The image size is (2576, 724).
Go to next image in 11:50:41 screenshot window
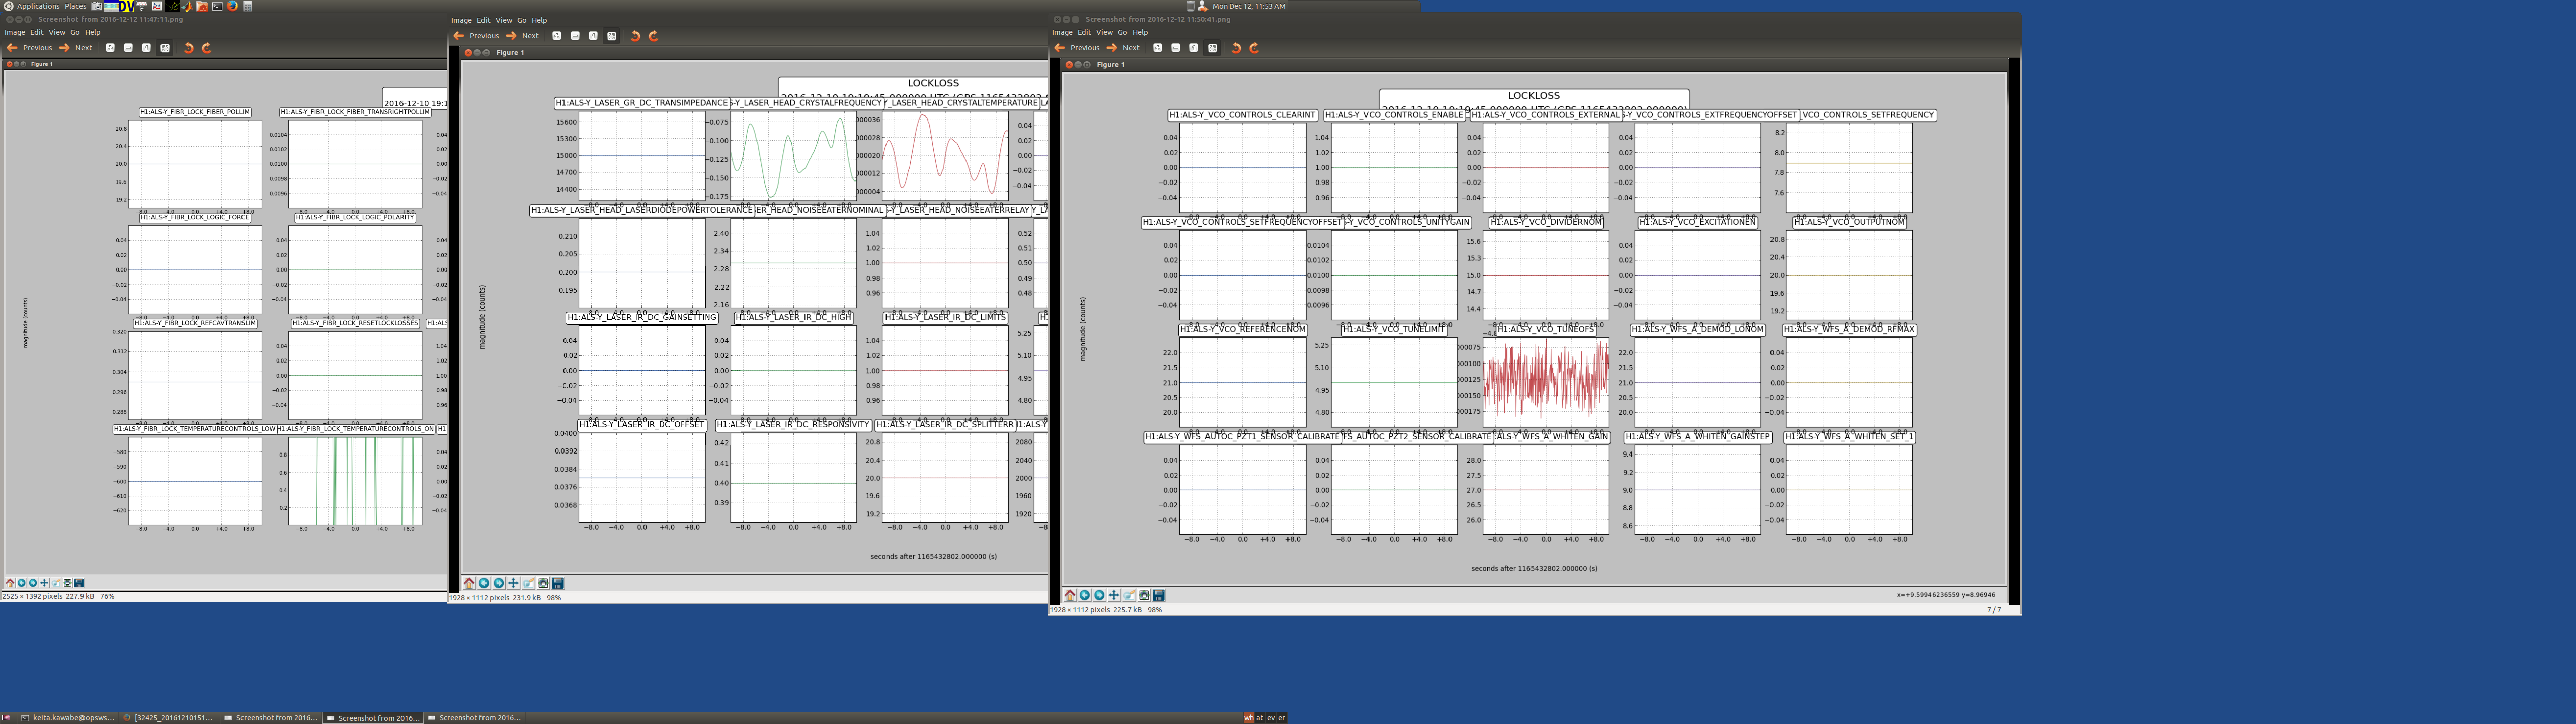click(1123, 48)
